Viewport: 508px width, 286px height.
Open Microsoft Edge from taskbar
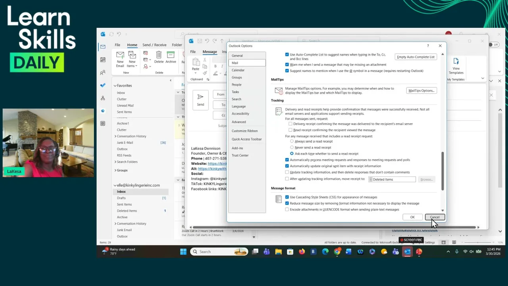point(325,251)
